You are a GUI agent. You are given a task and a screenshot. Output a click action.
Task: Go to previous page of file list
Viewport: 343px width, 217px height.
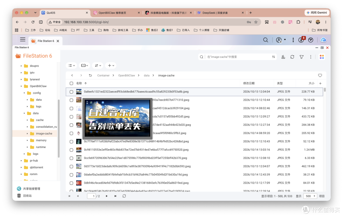click(78, 196)
